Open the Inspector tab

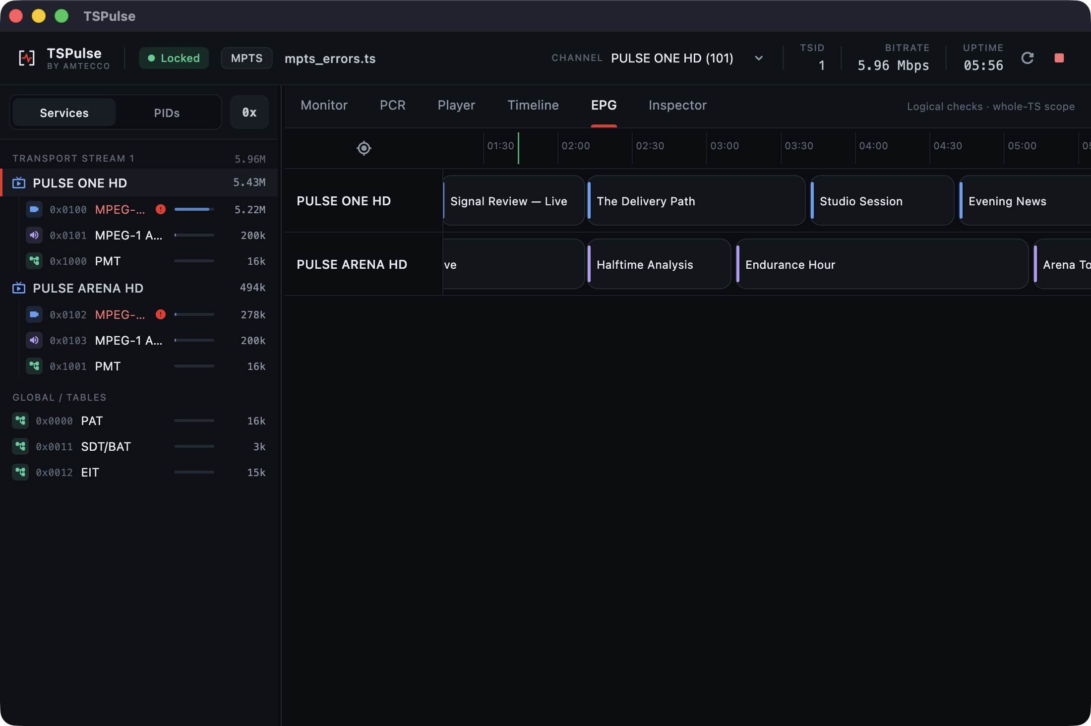pyautogui.click(x=677, y=105)
